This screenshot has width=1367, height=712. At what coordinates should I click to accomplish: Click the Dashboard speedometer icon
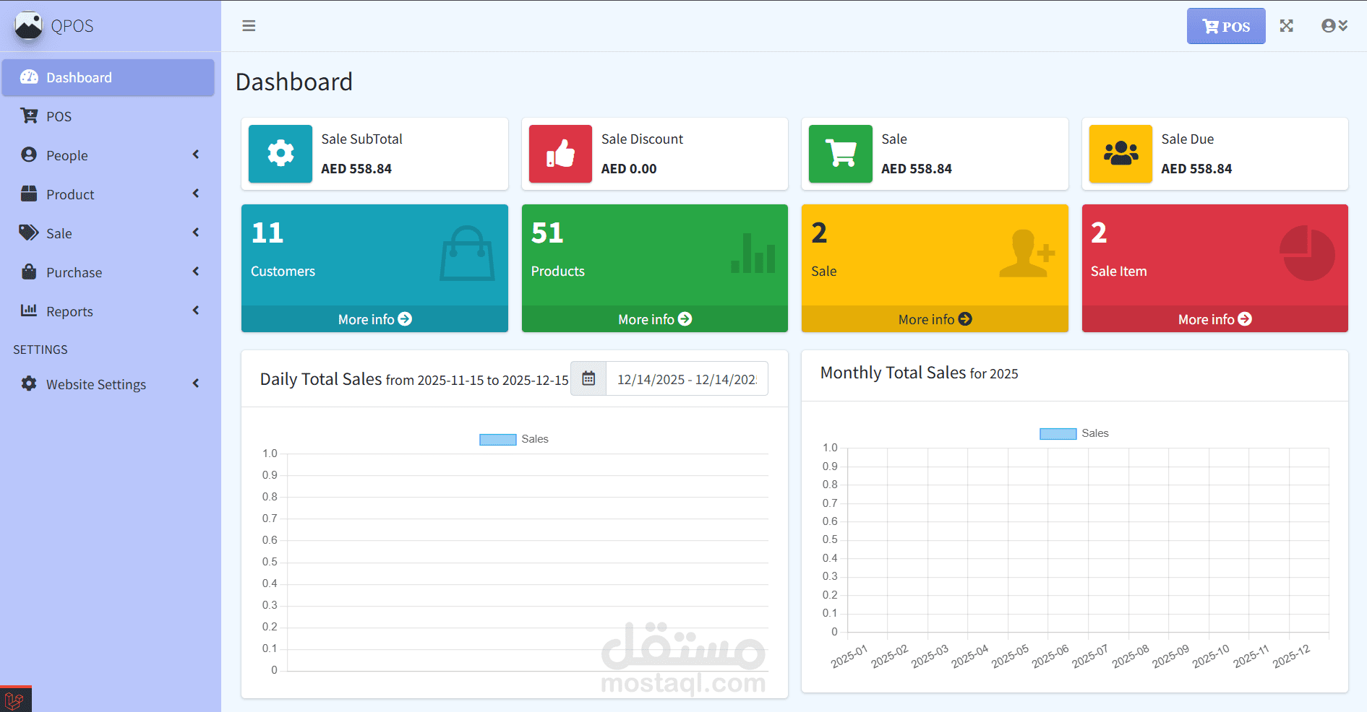pos(29,77)
